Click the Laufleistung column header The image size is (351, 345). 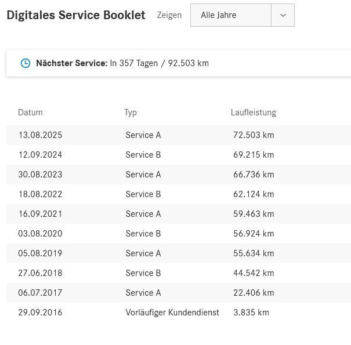point(253,112)
